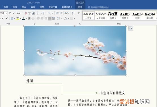
Task: Align text right
Action: point(46,18)
